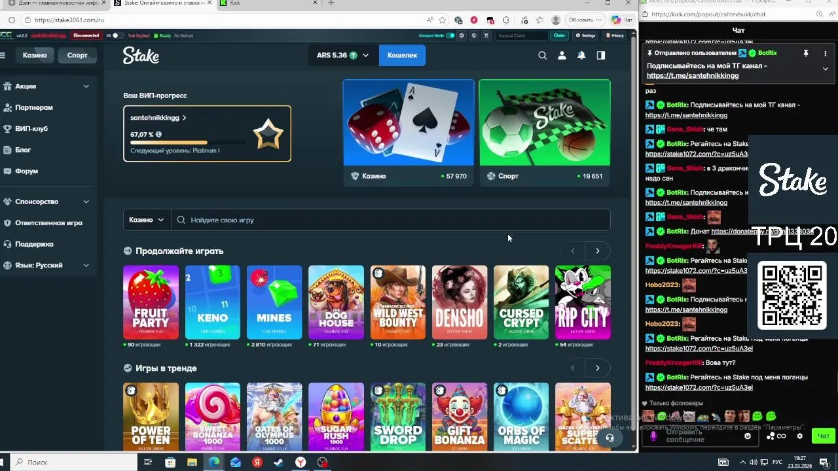The height and width of the screenshot is (471, 838).
Task: Open notifications bell in Stake header
Action: [581, 56]
